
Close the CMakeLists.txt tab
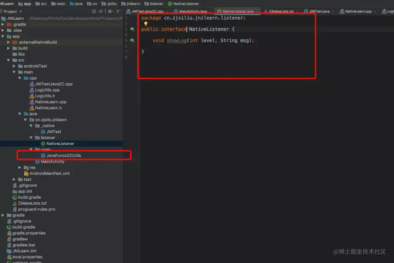coord(297,11)
